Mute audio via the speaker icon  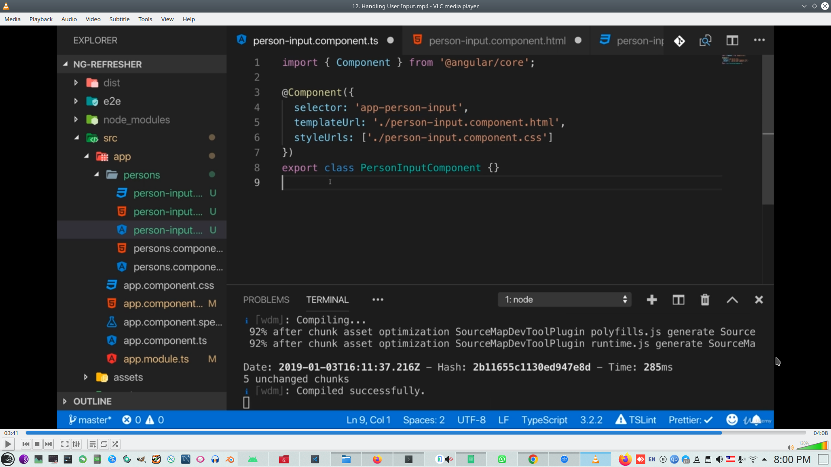coord(790,447)
